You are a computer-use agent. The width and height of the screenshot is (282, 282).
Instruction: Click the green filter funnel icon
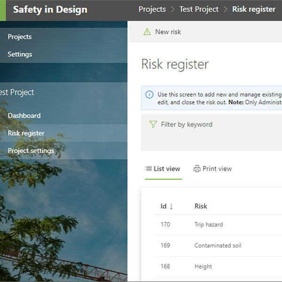coord(153,124)
